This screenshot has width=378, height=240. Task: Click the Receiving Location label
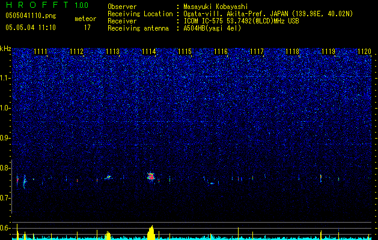[x=140, y=14]
